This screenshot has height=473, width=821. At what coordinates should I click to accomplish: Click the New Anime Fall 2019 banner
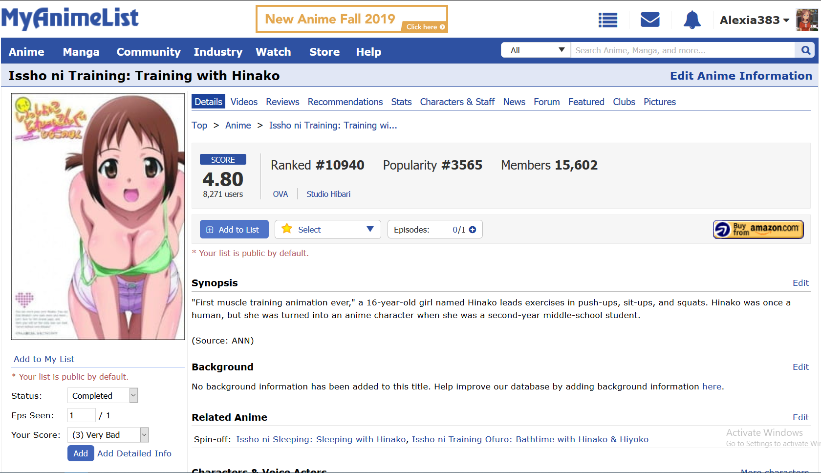(351, 19)
